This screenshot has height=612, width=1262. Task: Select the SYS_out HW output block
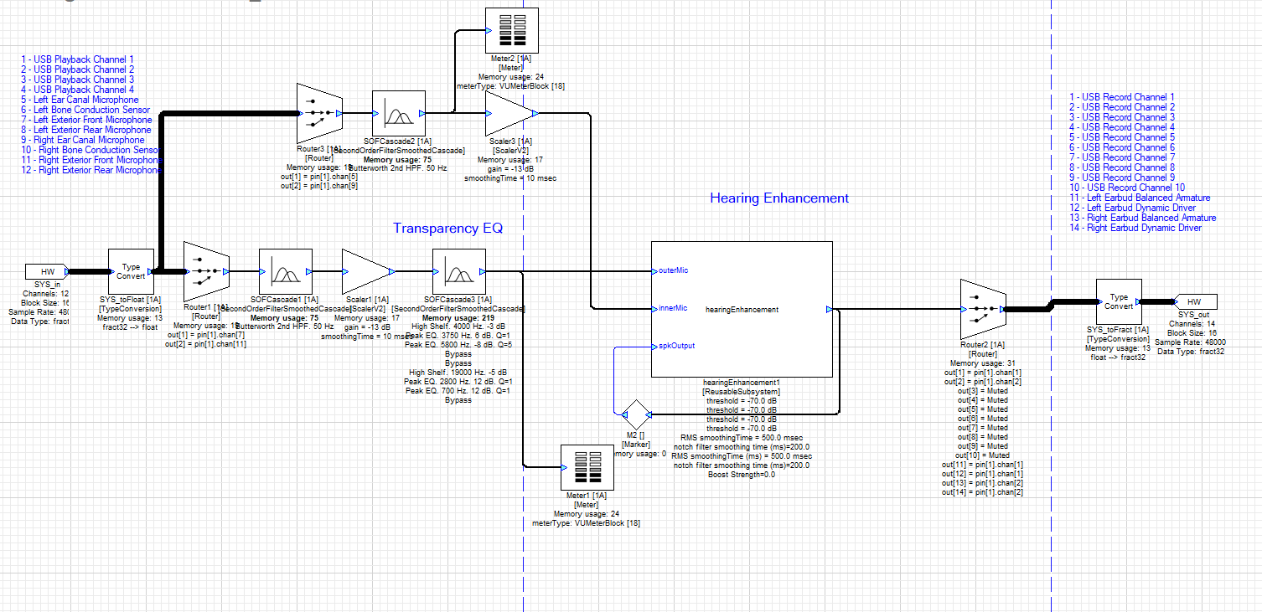(1197, 302)
